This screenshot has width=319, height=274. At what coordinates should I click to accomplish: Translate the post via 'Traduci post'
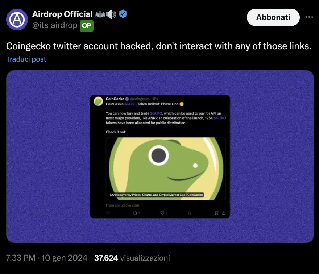click(x=26, y=59)
